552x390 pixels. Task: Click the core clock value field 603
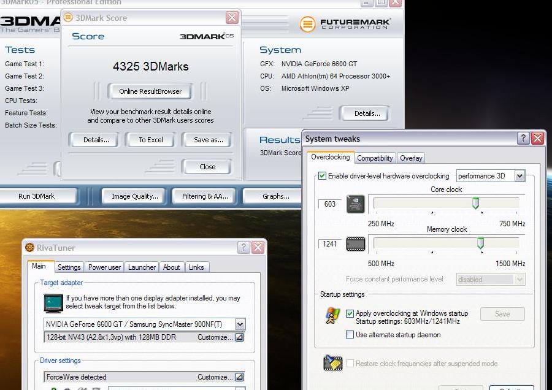(x=330, y=204)
